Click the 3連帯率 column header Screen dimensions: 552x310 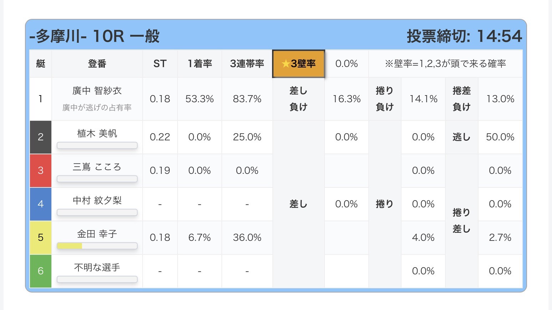247,64
